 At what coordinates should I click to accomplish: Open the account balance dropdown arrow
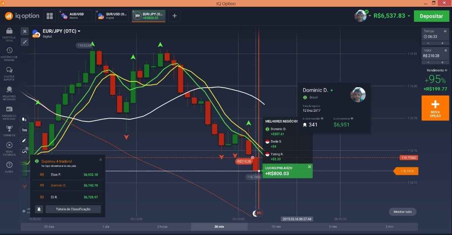[409, 16]
